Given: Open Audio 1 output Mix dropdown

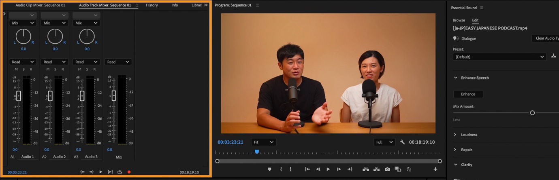Looking at the screenshot, I should (x=23, y=23).
